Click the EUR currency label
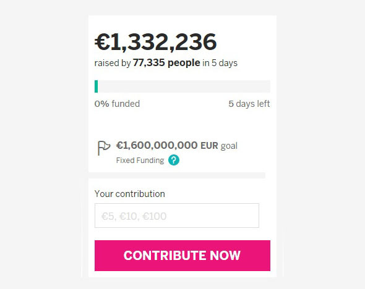Screen dimensions: 365x289 209,146
